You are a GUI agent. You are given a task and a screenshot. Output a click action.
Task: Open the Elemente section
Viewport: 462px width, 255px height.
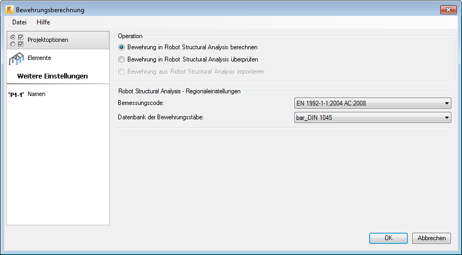point(58,58)
